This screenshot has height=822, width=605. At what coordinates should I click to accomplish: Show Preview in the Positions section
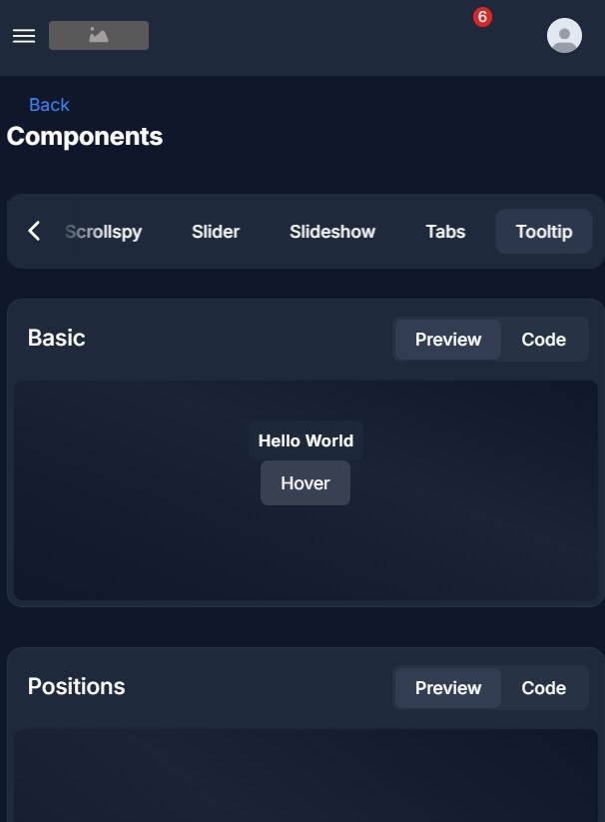pos(448,688)
